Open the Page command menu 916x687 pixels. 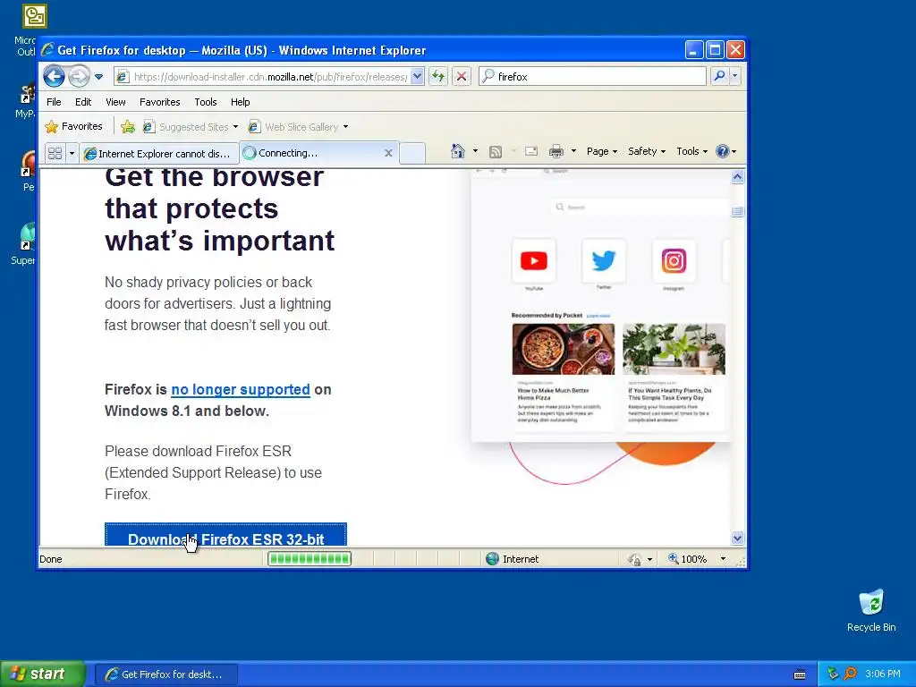pyautogui.click(x=602, y=151)
